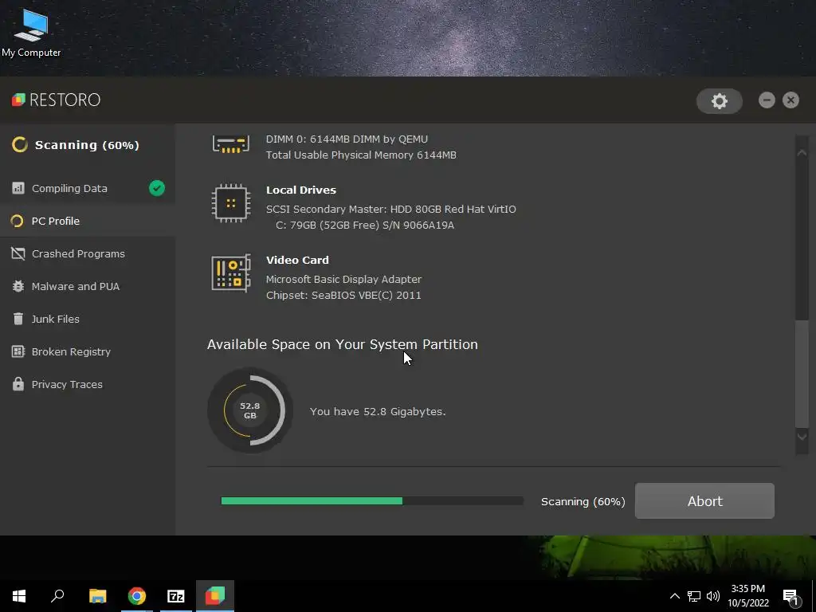Screen dimensions: 816x612
Task: Click the green check next to Compiling Data
Action: click(157, 188)
